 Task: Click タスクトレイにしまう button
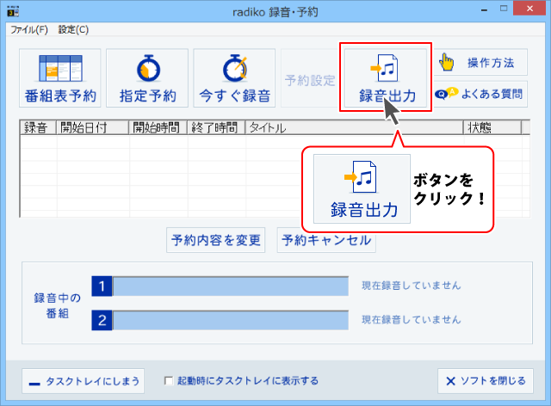coord(84,381)
